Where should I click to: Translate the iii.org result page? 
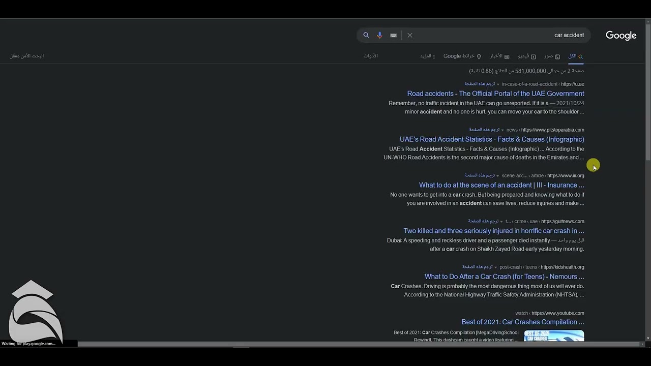(479, 175)
